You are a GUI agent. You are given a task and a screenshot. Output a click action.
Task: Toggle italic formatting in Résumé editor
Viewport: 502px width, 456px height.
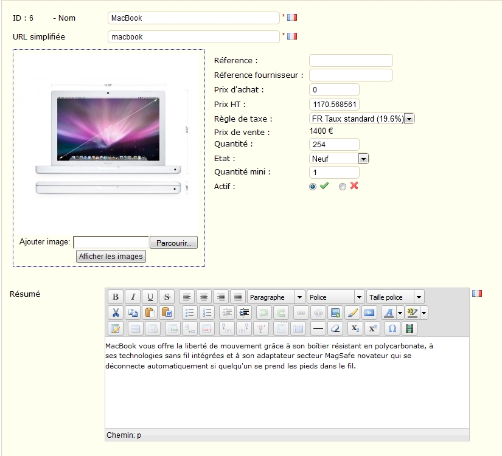(133, 297)
